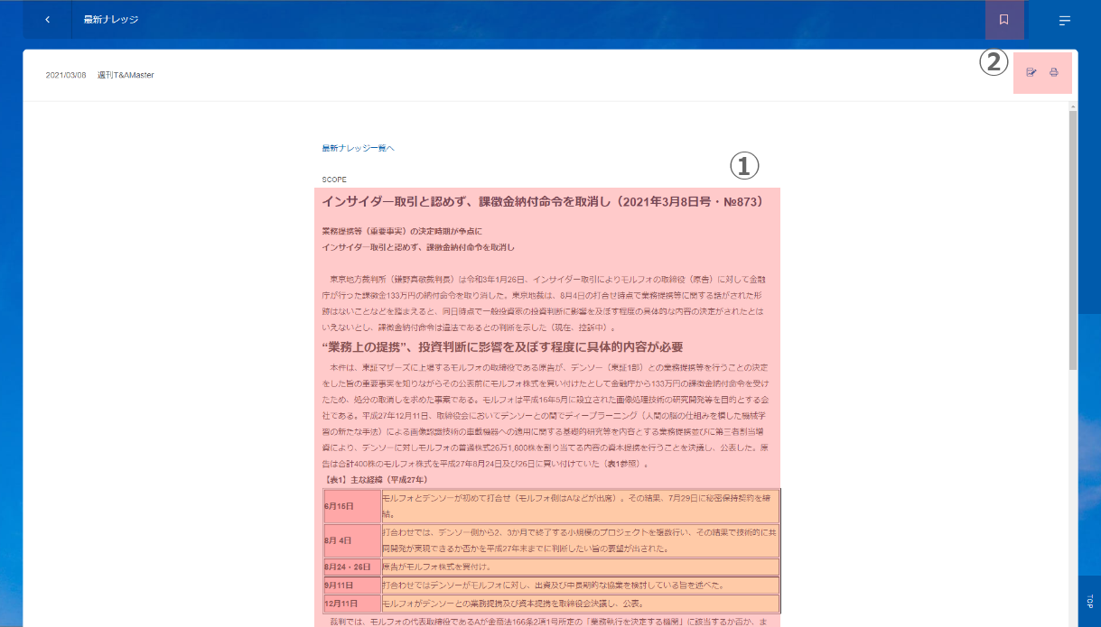Print the article using the printer icon
This screenshot has height=627, width=1101.
tap(1053, 73)
